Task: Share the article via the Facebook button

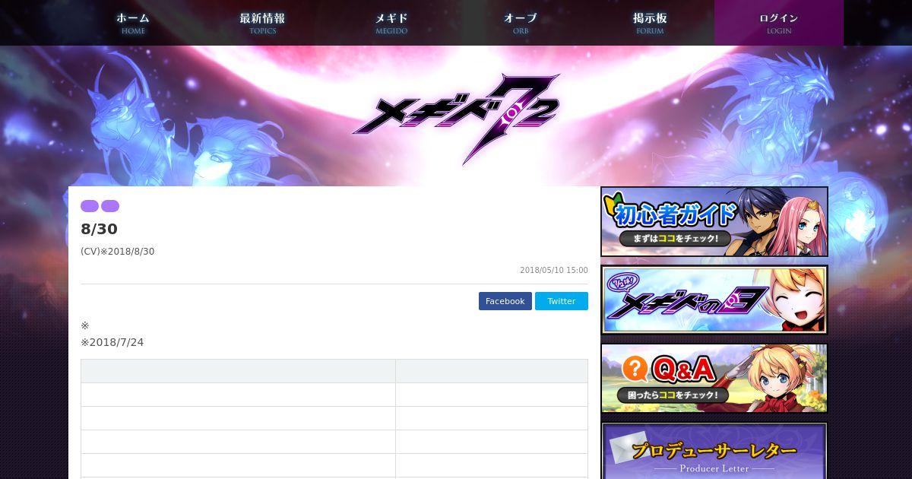Action: 505,301
